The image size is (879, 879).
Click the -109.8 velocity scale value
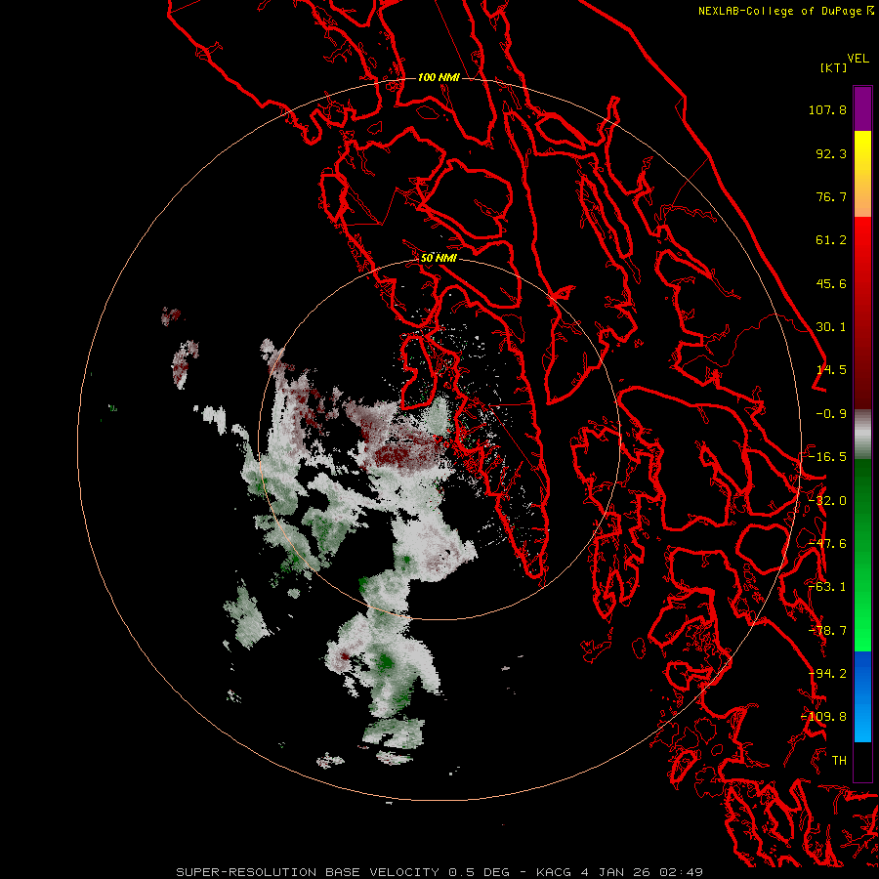[824, 717]
